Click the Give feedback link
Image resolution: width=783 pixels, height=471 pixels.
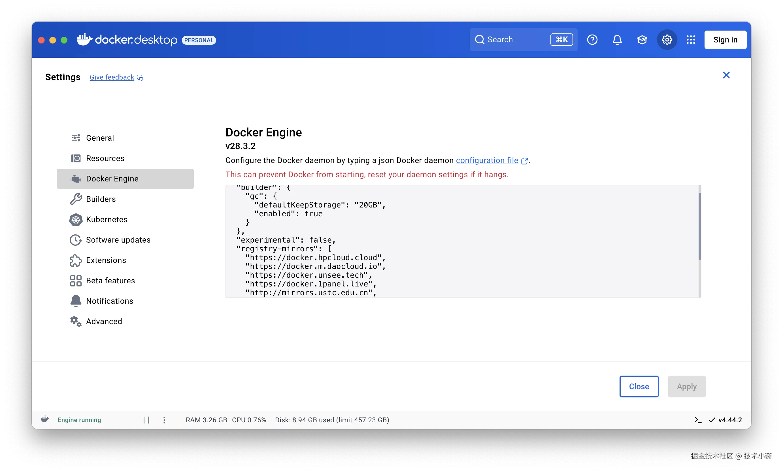tap(112, 77)
